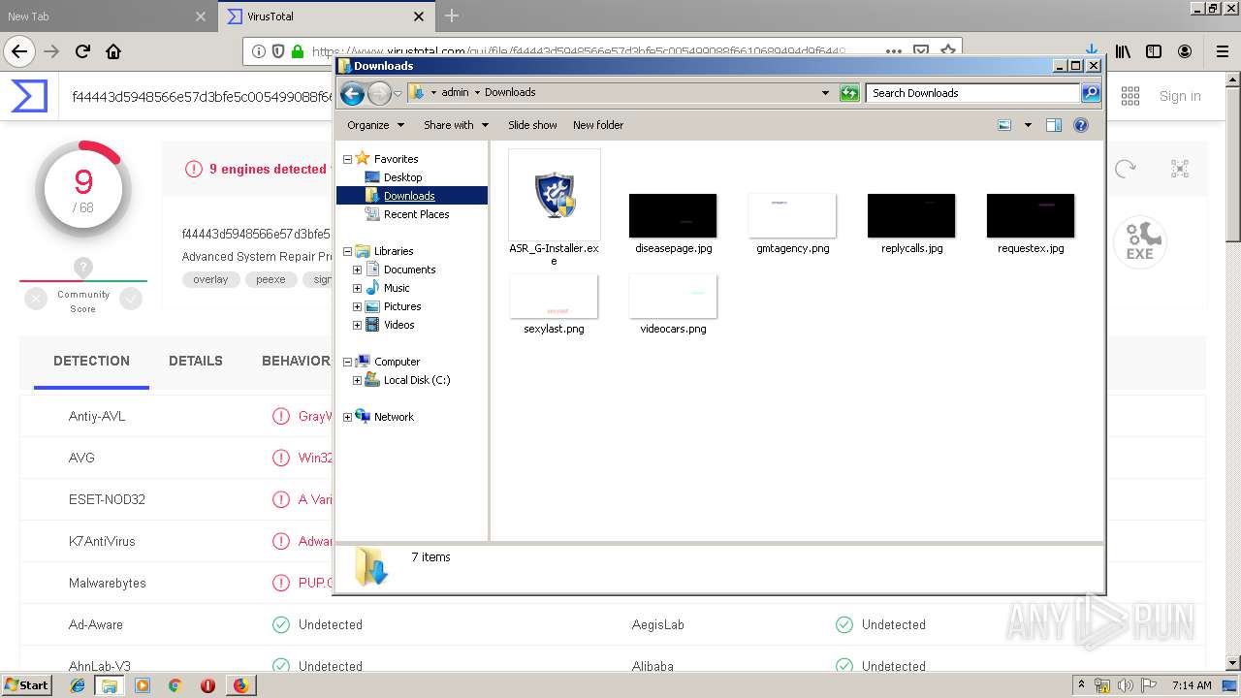The width and height of the screenshot is (1241, 698).
Task: Open ASR_G-Installer.exe file icon
Action: tap(554, 195)
